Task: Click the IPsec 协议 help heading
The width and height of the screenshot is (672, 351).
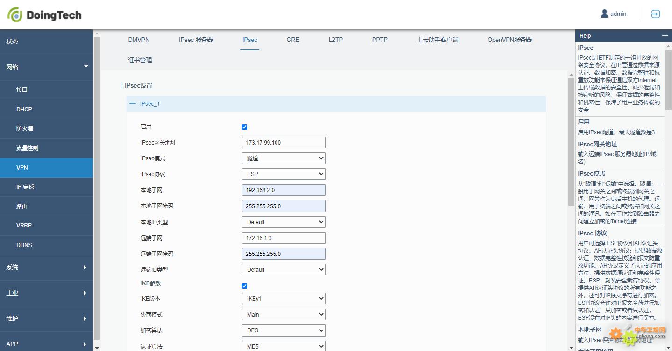Action: click(x=592, y=233)
